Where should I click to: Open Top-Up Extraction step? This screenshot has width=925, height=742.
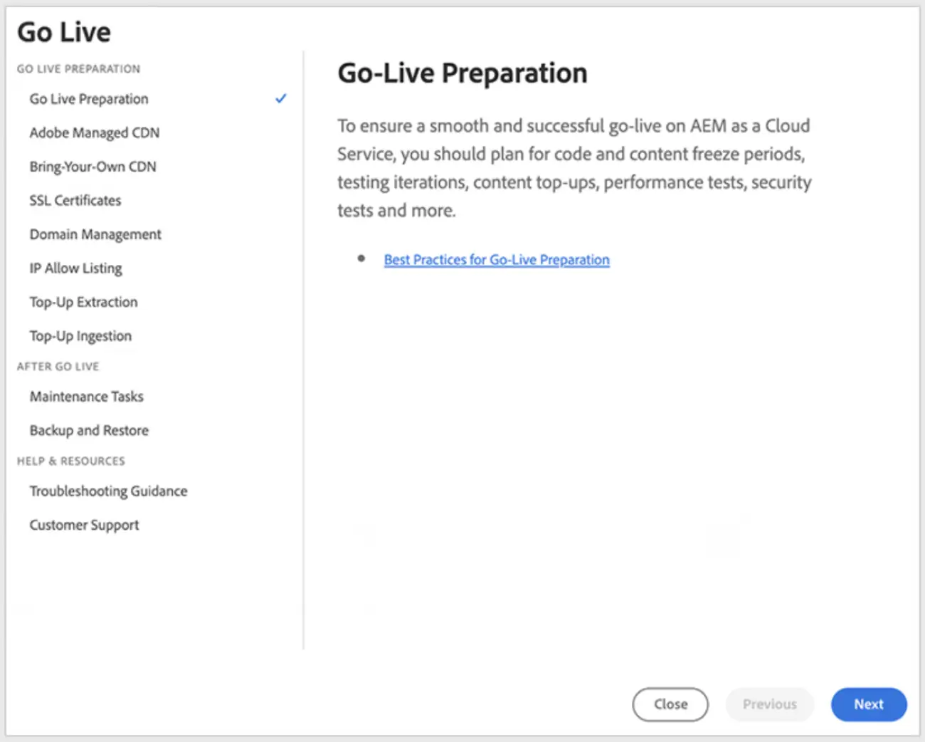coord(83,302)
